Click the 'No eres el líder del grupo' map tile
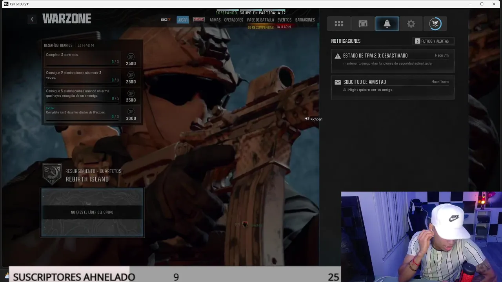502x282 pixels. point(92,212)
